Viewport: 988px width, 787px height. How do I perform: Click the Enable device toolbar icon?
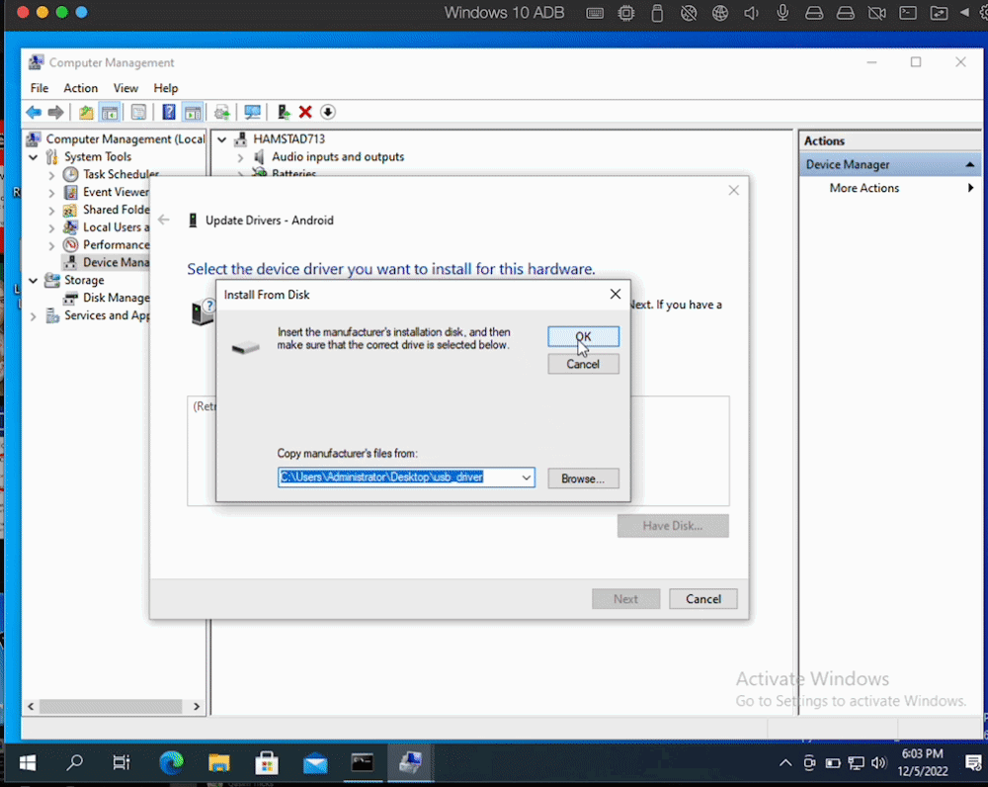coord(284,113)
